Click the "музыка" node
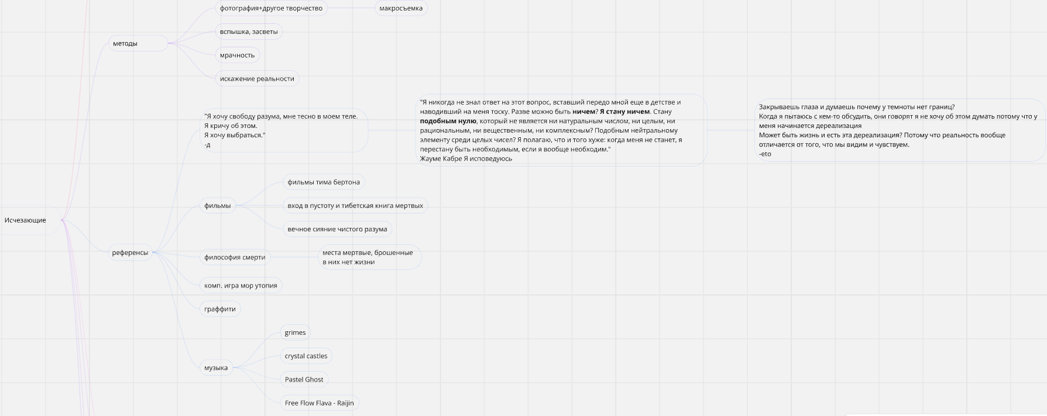 216,368
